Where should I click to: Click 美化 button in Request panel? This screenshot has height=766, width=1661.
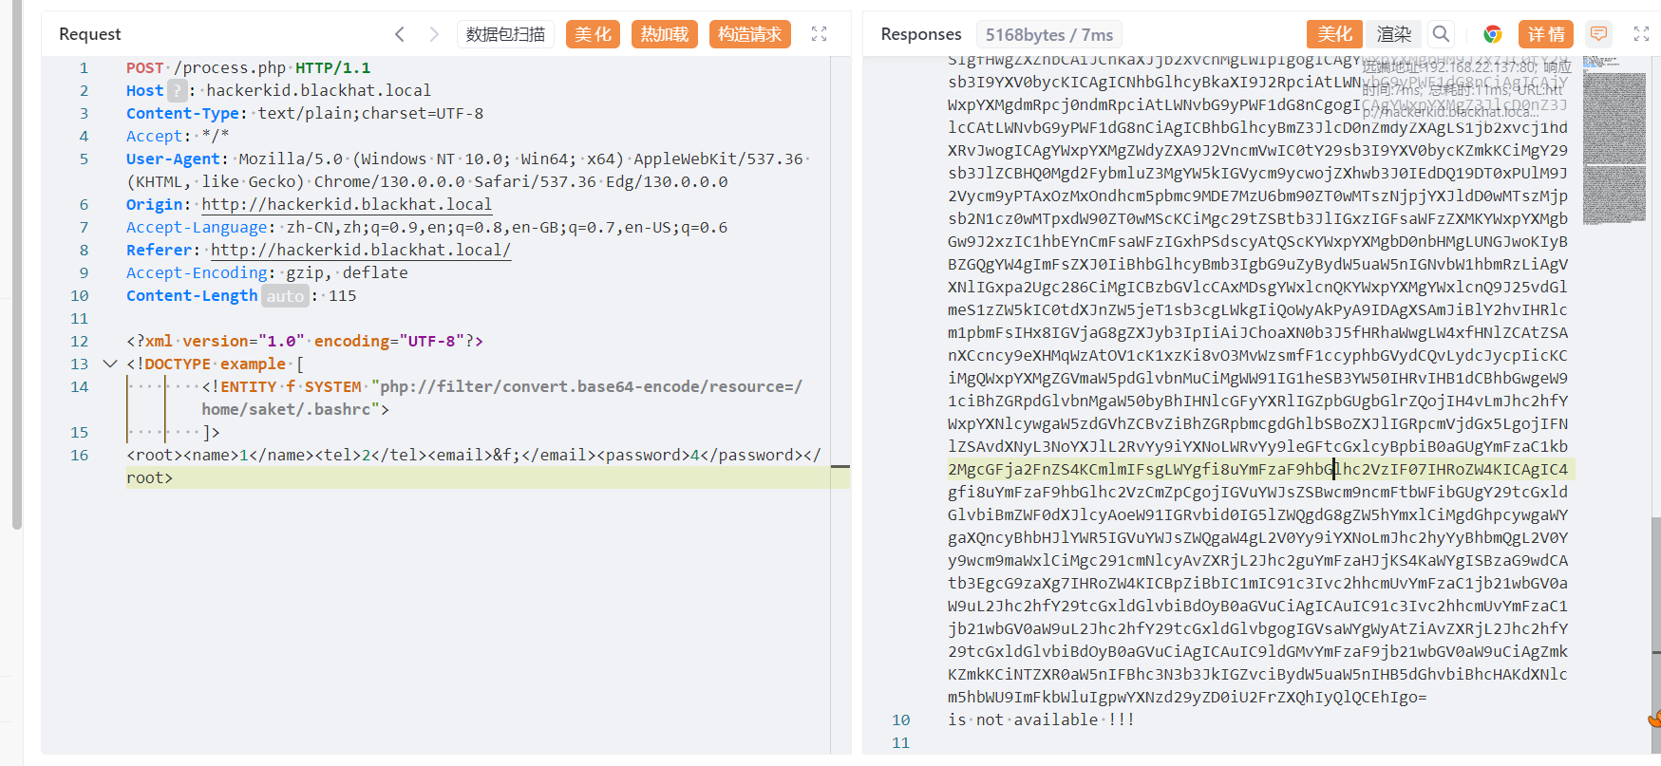click(x=593, y=34)
